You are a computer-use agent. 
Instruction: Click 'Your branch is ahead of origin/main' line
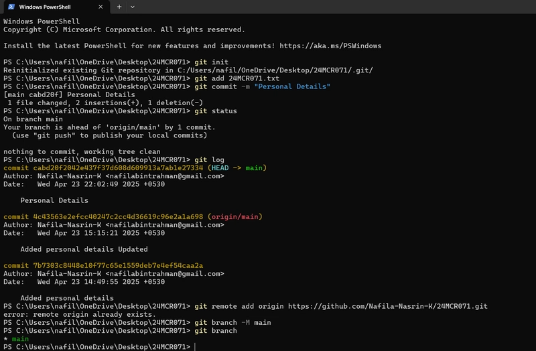pos(109,127)
